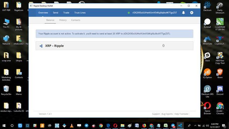
Task: Select the Cryptobull desktop shortcut
Action: click(x=220, y=40)
